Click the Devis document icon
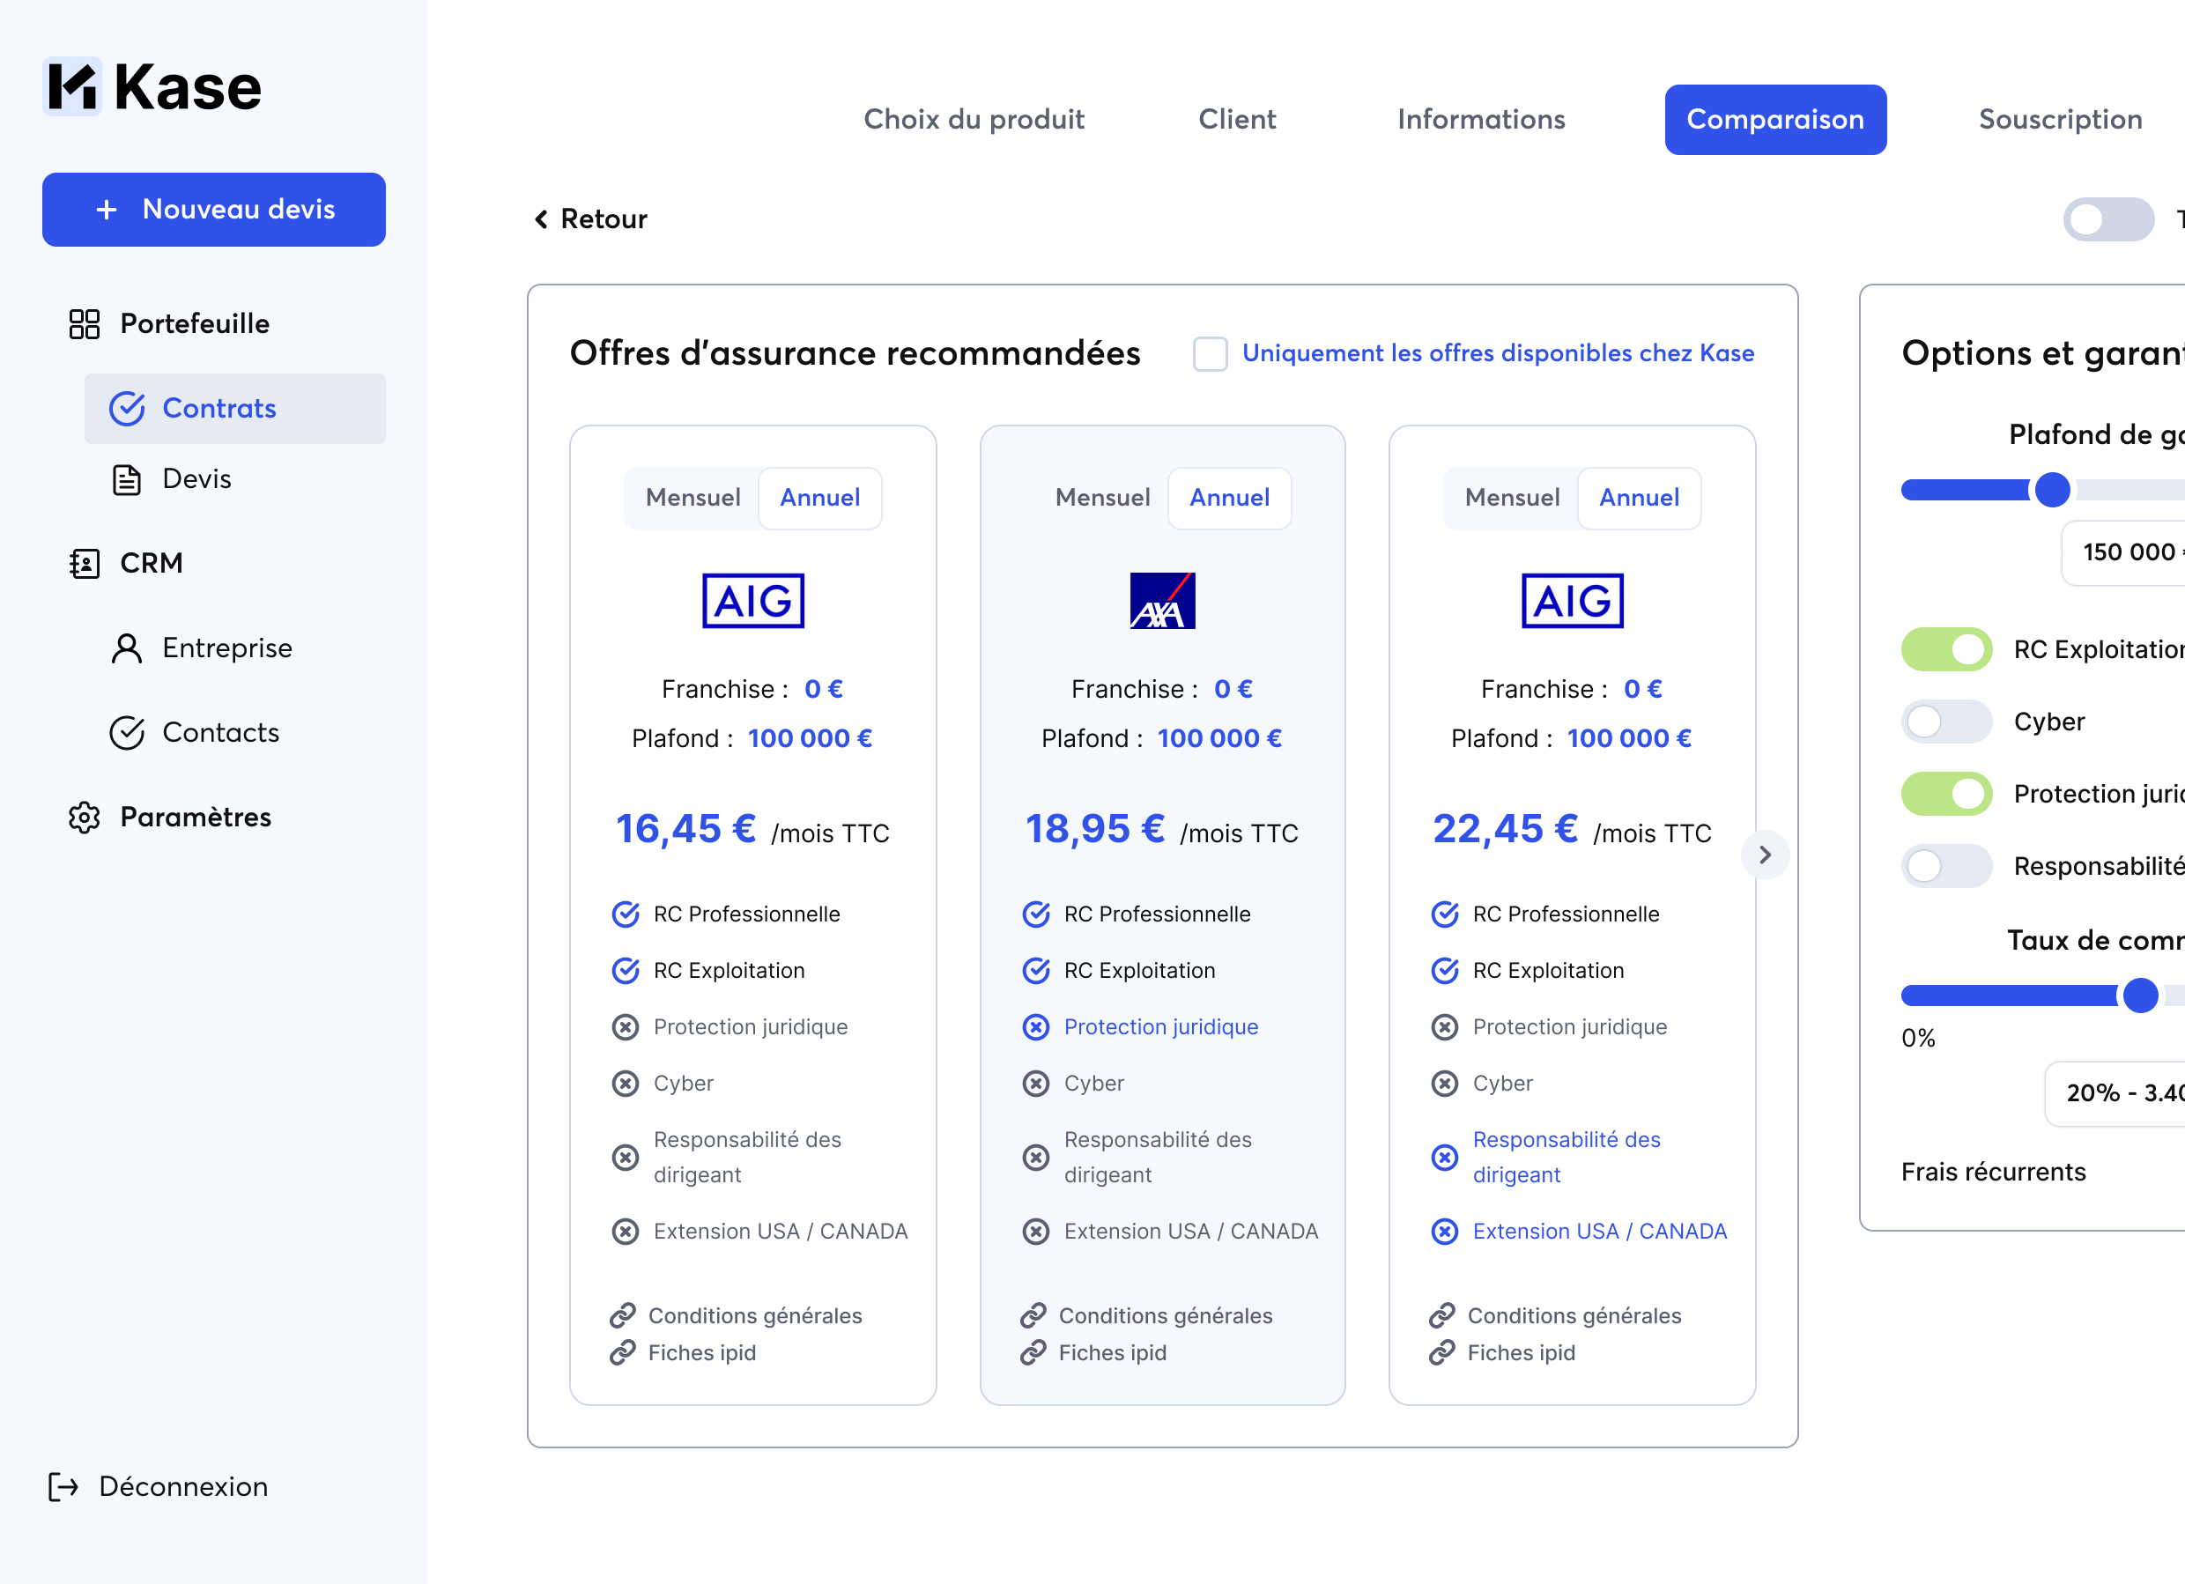 coord(127,479)
